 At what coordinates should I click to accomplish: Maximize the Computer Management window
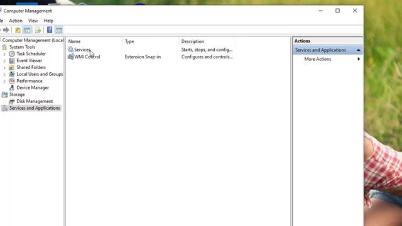point(338,11)
